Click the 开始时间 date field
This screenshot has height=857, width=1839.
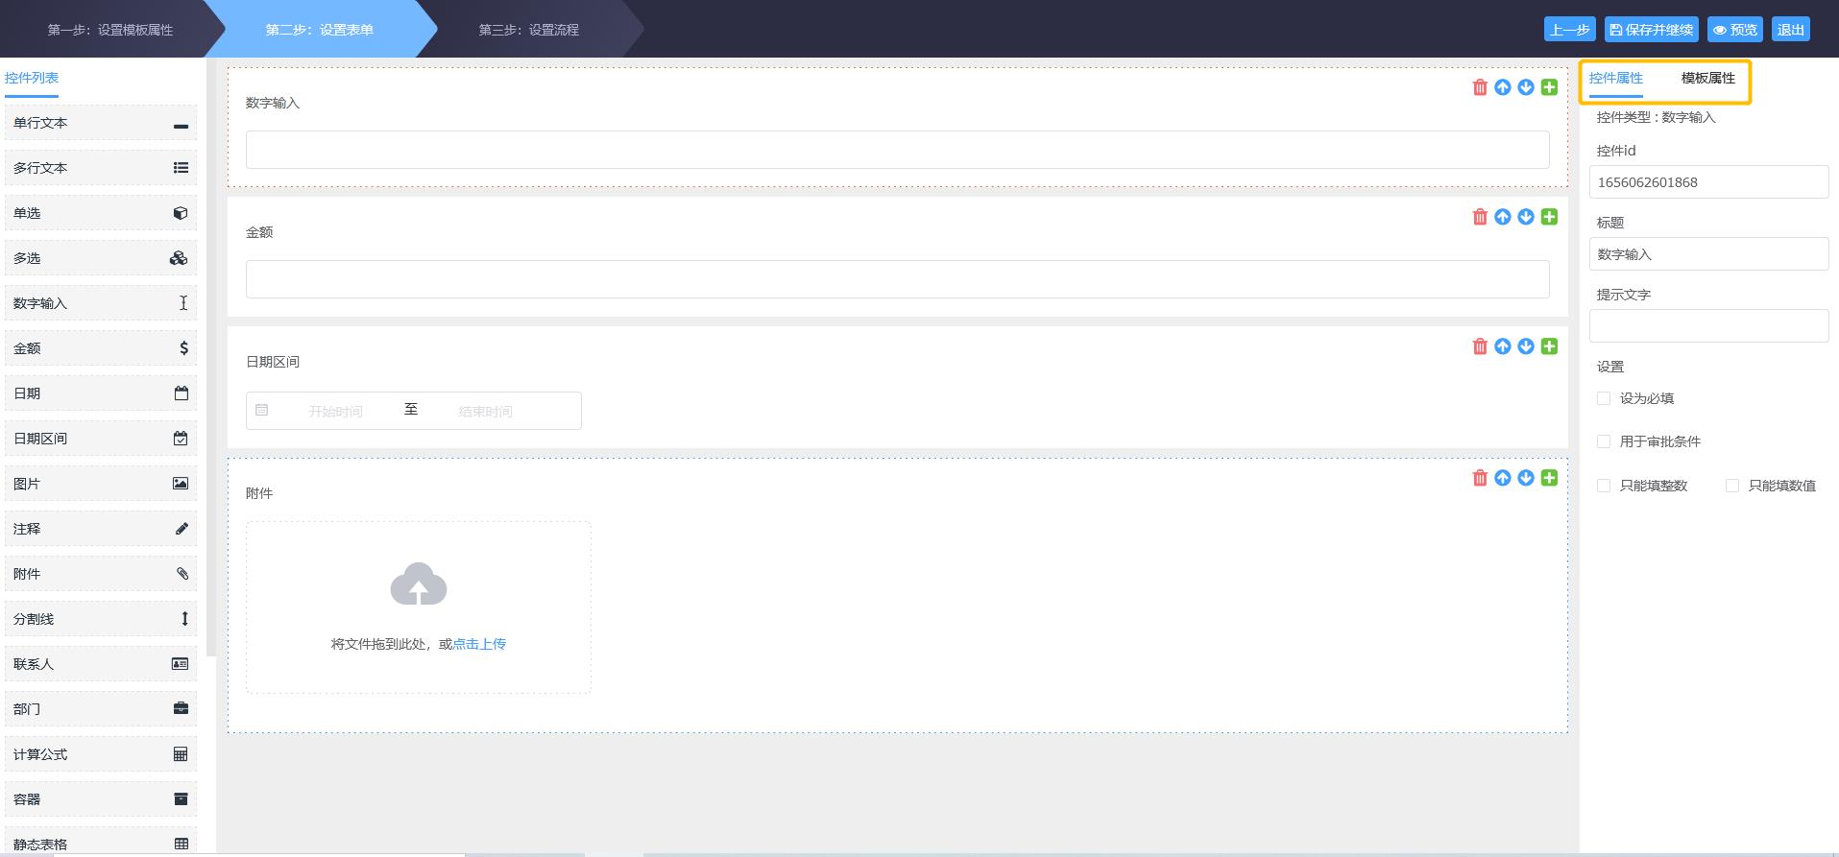pos(335,411)
